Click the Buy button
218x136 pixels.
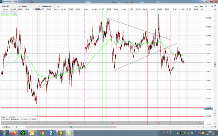tap(202, 6)
